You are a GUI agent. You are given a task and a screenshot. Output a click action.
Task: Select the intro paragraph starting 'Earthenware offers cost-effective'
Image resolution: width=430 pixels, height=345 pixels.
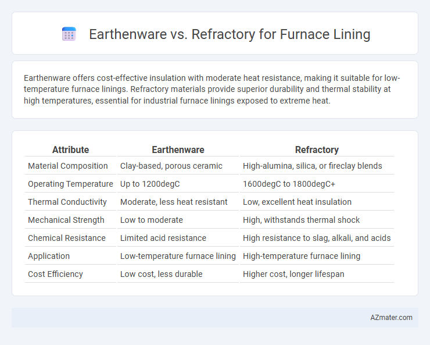[212, 89]
